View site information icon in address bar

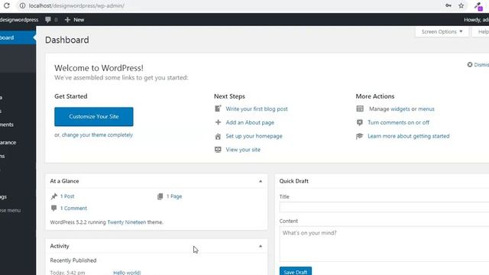[x=22, y=5]
